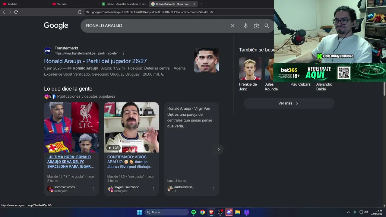This screenshot has width=386, height=217.
Task: Open the ULTIMA HORA Ronald Araujo post
Action: (x=71, y=162)
